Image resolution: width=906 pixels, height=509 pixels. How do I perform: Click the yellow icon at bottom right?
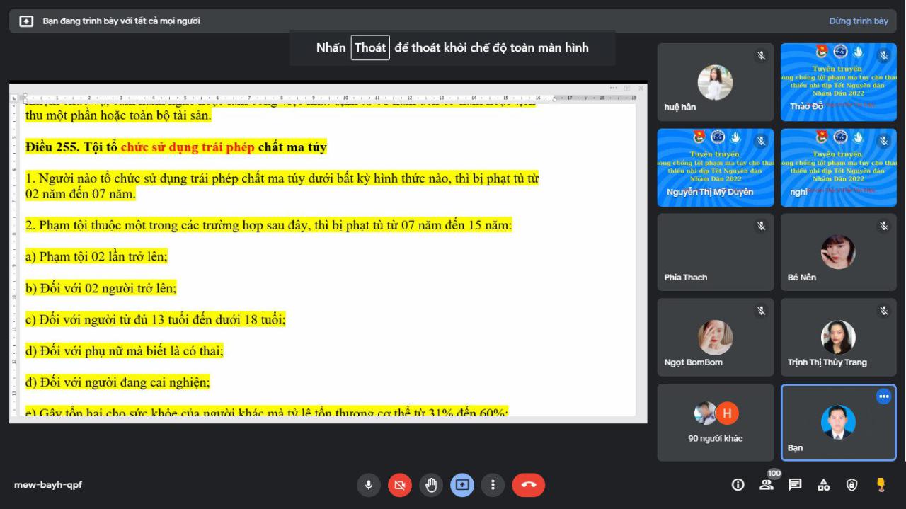(x=881, y=485)
